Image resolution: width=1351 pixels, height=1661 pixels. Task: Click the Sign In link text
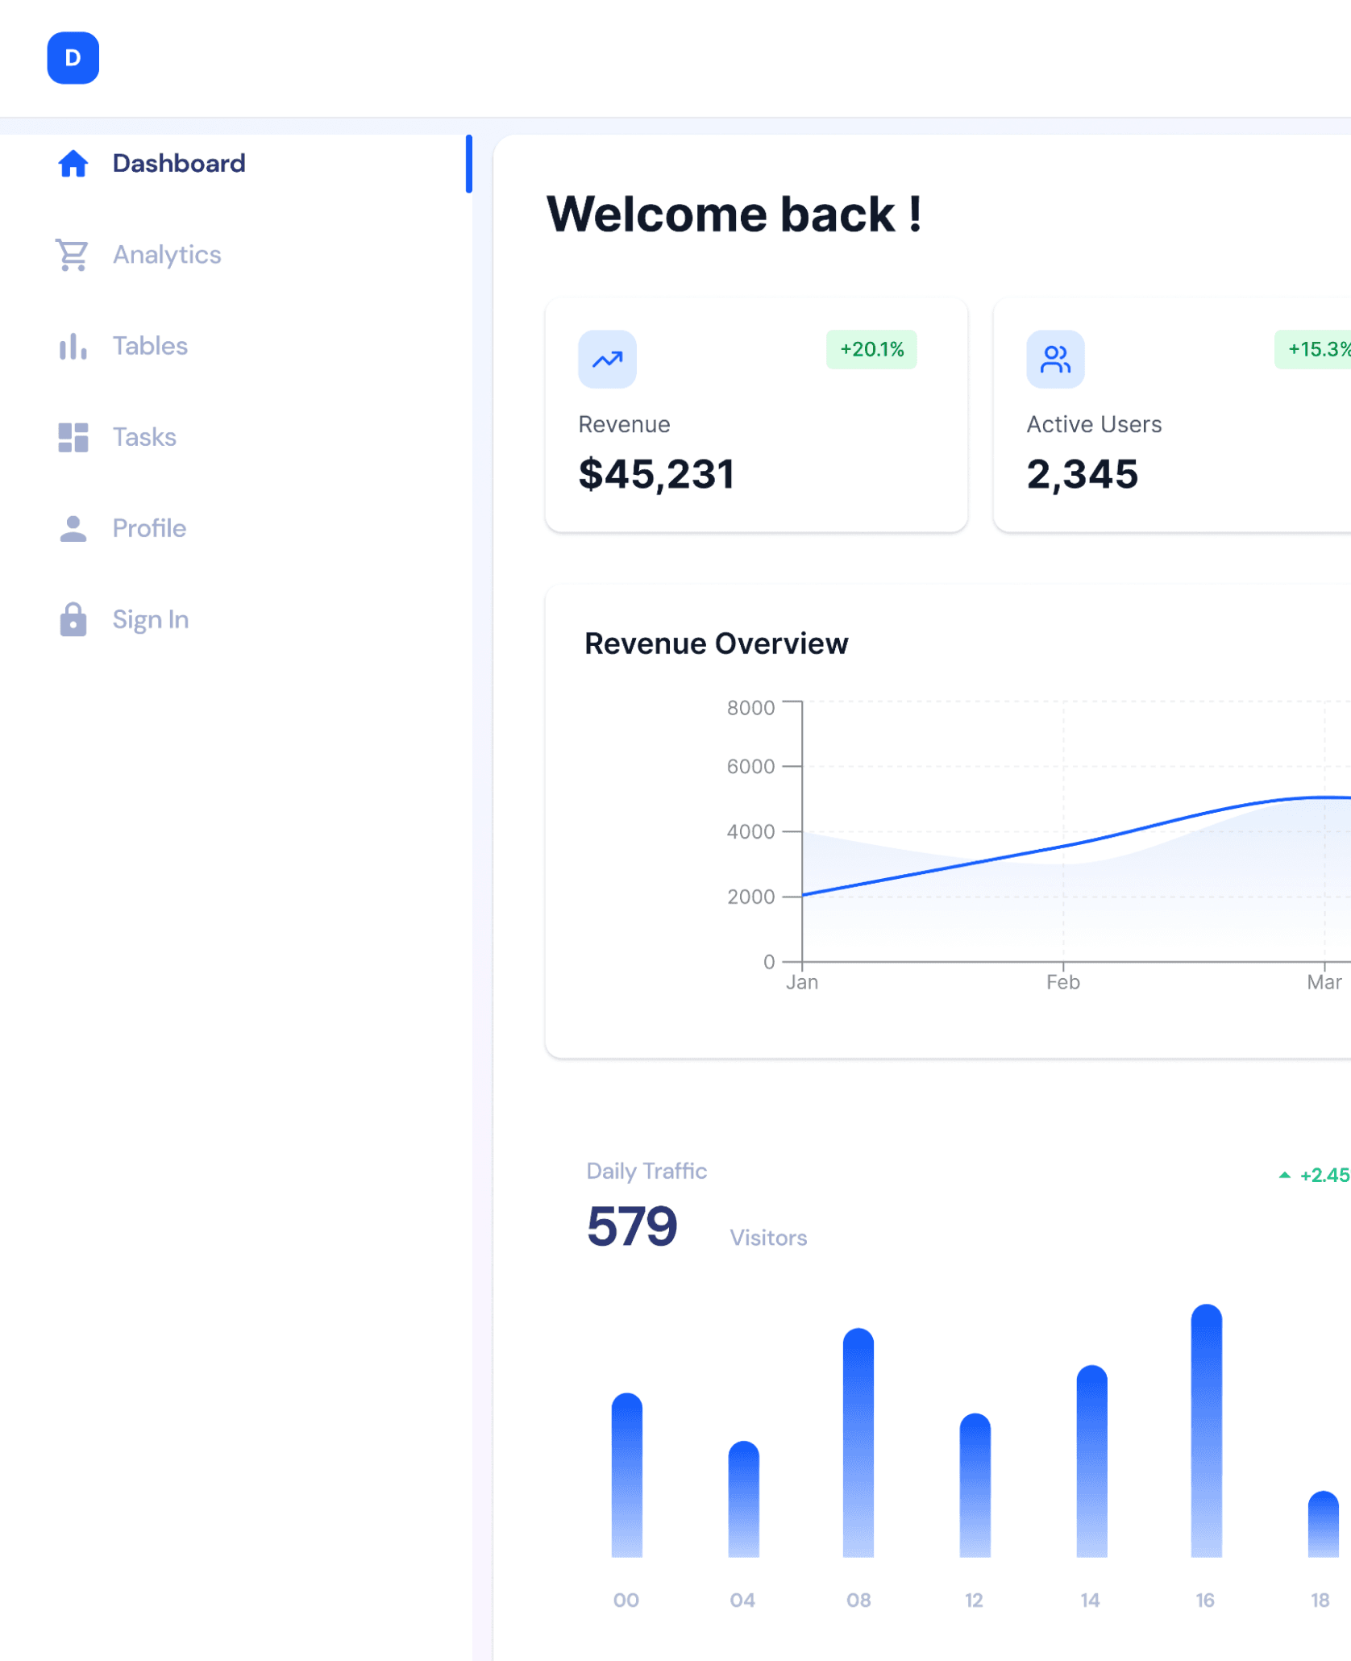pyautogui.click(x=151, y=619)
